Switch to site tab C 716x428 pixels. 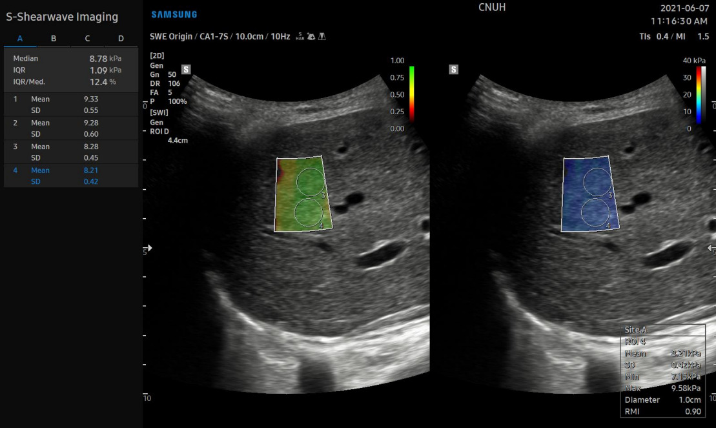87,39
